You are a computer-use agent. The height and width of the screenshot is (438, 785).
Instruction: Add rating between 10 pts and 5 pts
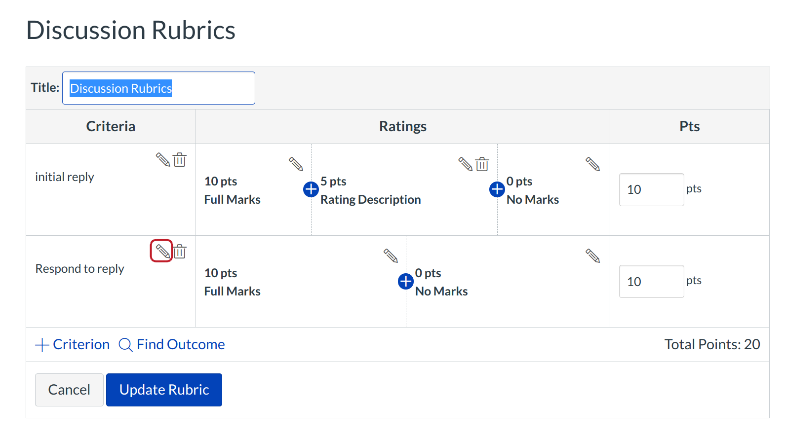tap(311, 189)
